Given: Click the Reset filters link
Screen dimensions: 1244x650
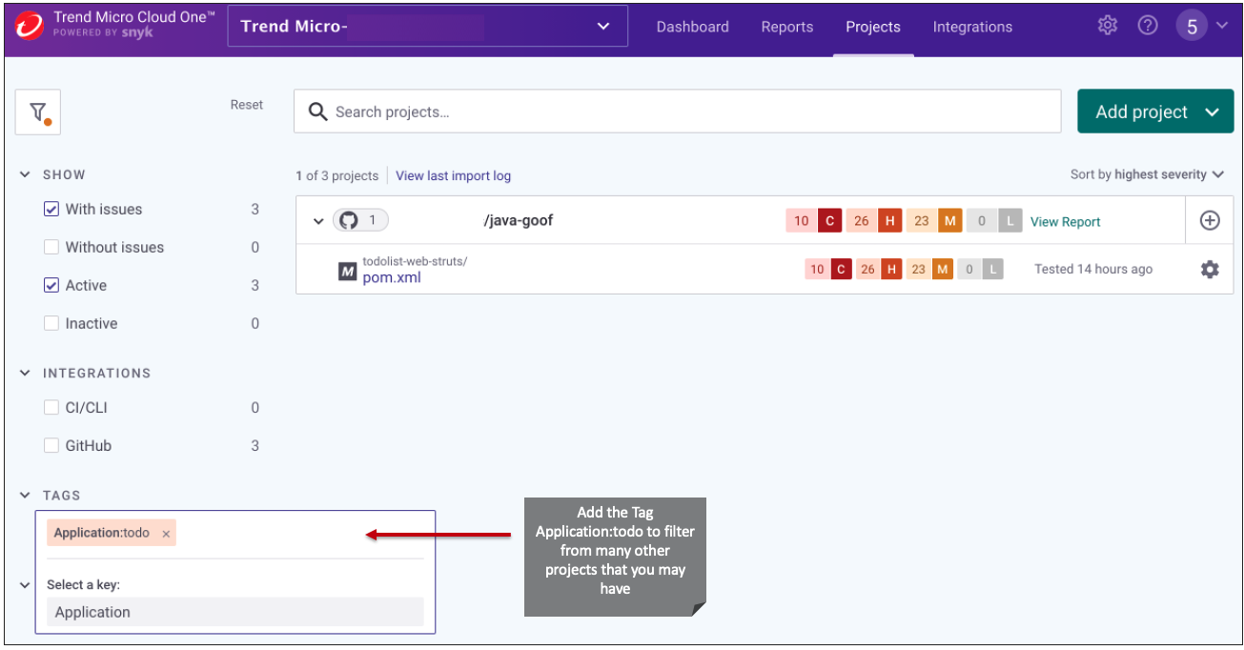Looking at the screenshot, I should click(247, 105).
